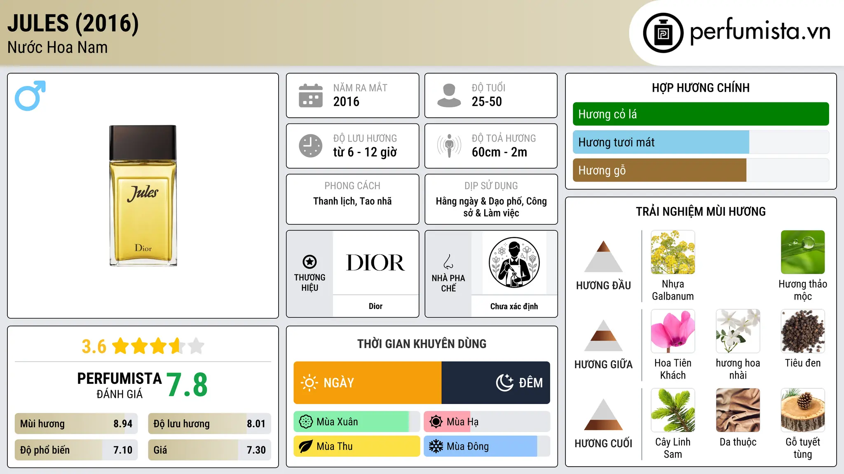Screen dimensions: 844x474
Task: Select the perfumer illustration in the round badge
Action: [514, 263]
